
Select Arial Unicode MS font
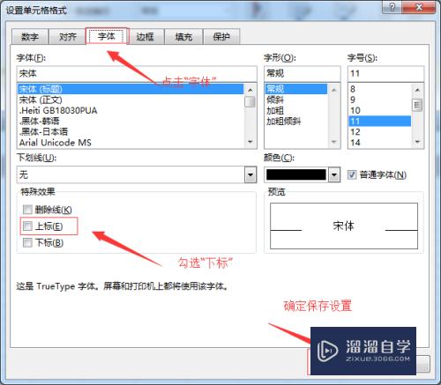click(x=131, y=143)
